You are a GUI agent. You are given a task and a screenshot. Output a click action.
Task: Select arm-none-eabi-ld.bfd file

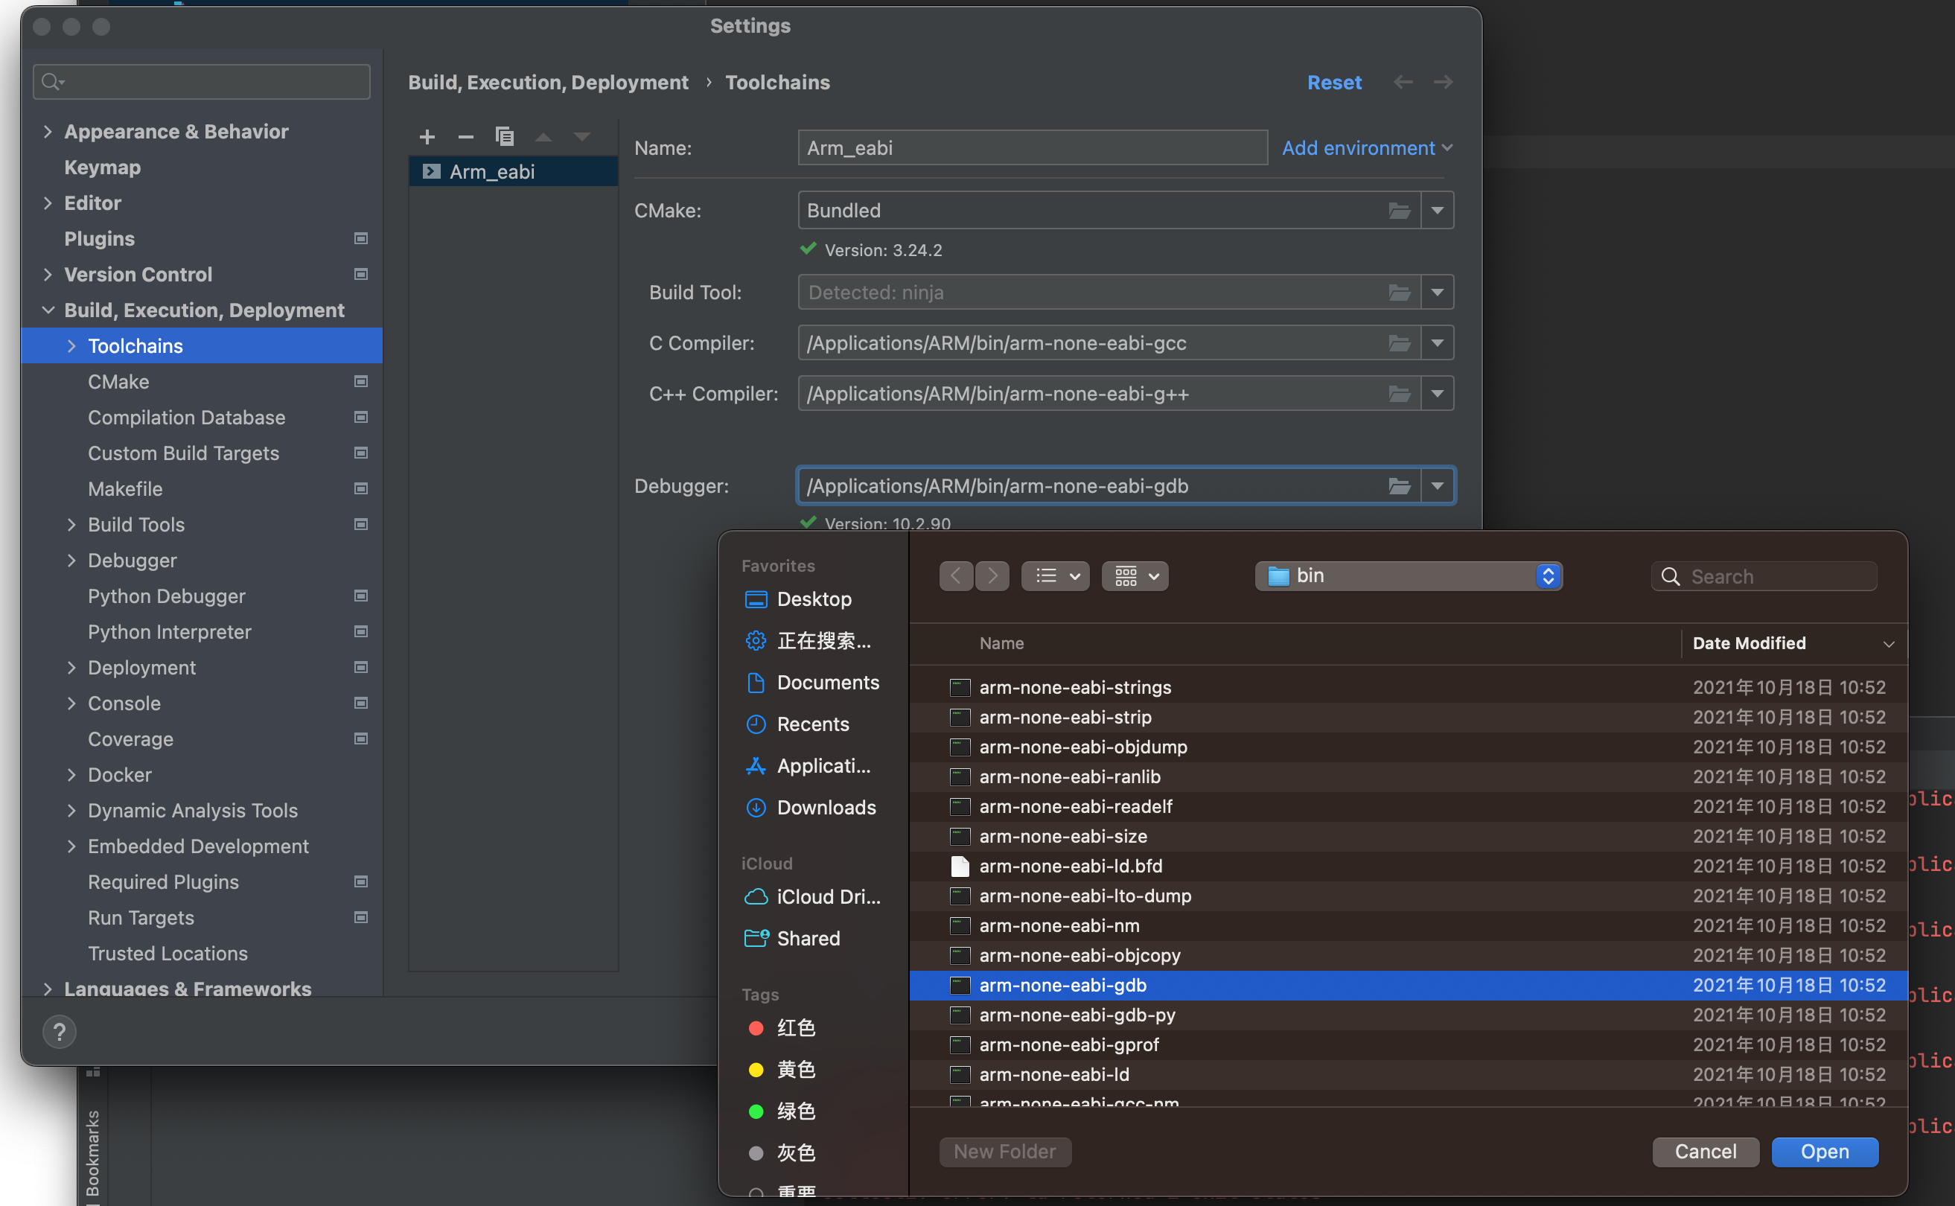[1409, 867]
